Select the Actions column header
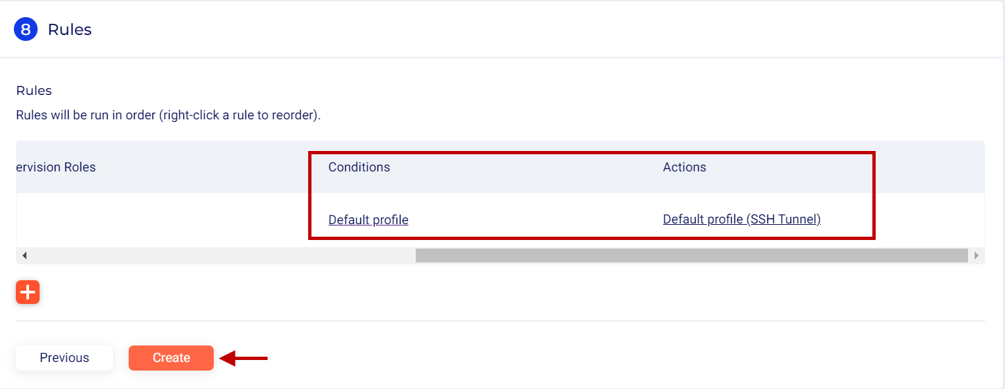Image resolution: width=1005 pixels, height=389 pixels. 684,167
